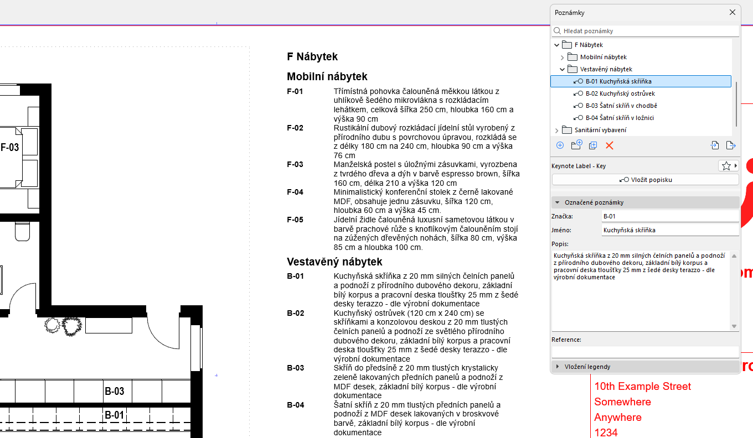Click the keynote icon next to B-03
The height and width of the screenshot is (438, 753).
(x=579, y=106)
